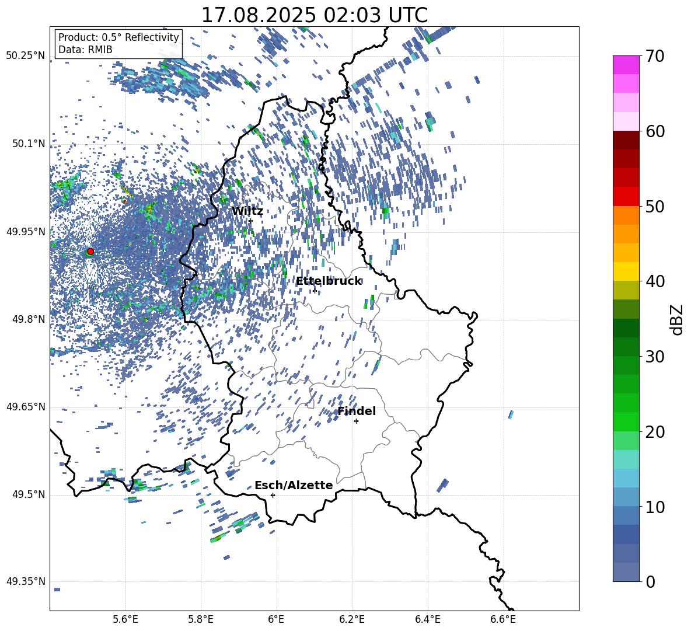Click the colorbar tick label 20
Screen dimensions: 691x631
pos(655,431)
